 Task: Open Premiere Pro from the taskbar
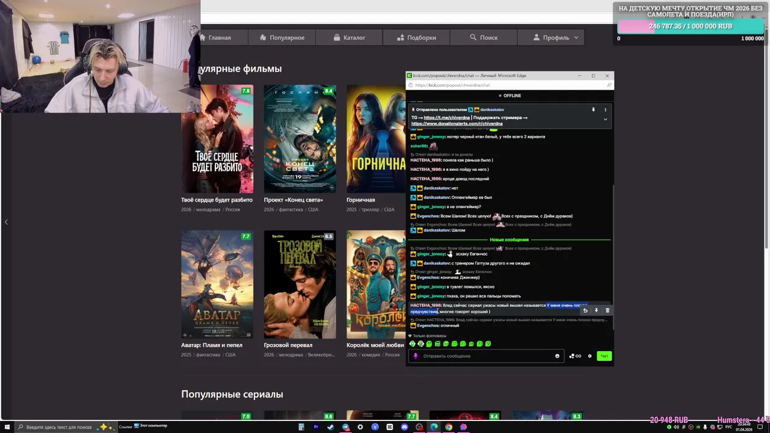click(316, 427)
